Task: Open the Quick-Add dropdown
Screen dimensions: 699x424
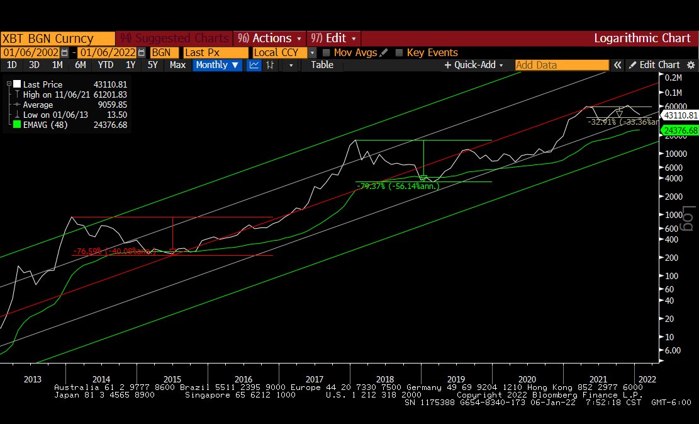Action: point(473,65)
